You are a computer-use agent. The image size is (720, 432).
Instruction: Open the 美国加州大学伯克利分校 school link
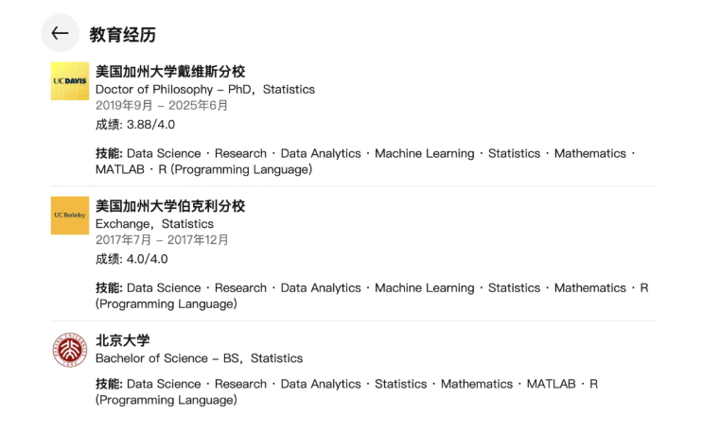click(x=170, y=206)
